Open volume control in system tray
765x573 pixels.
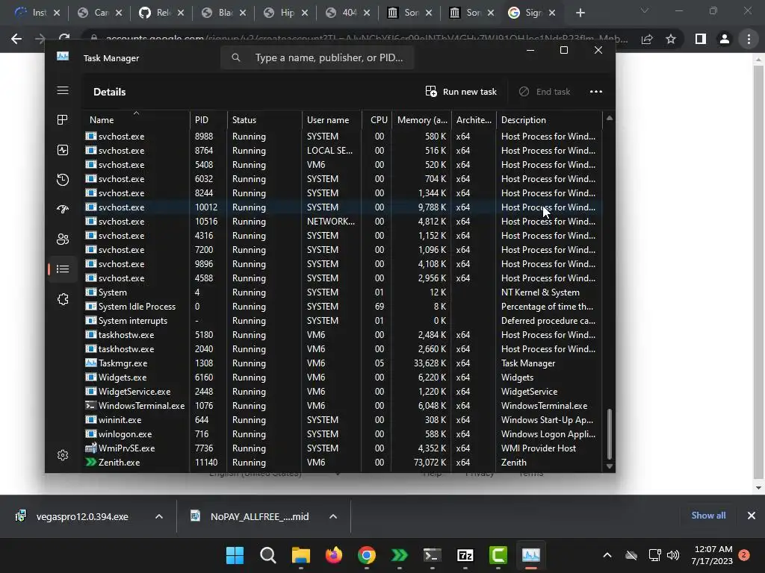[673, 555]
